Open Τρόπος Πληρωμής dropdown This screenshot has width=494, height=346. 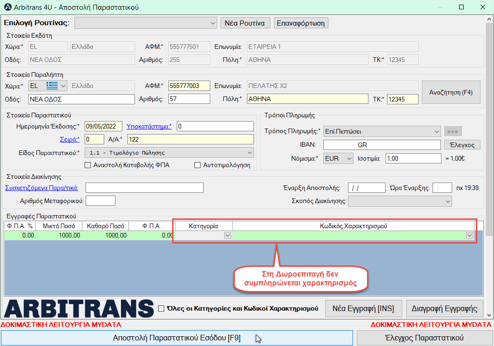pyautogui.click(x=382, y=131)
